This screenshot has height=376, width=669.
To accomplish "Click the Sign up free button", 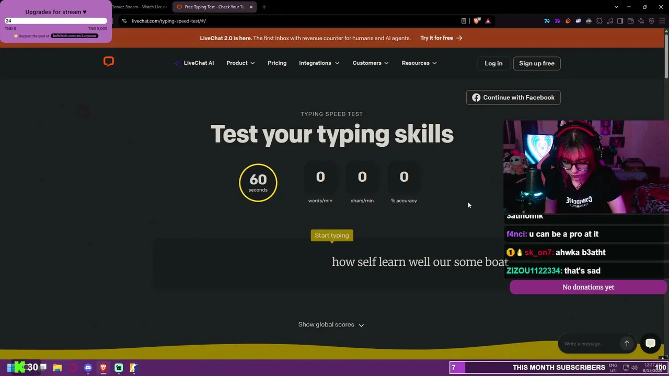I will coord(537,63).
